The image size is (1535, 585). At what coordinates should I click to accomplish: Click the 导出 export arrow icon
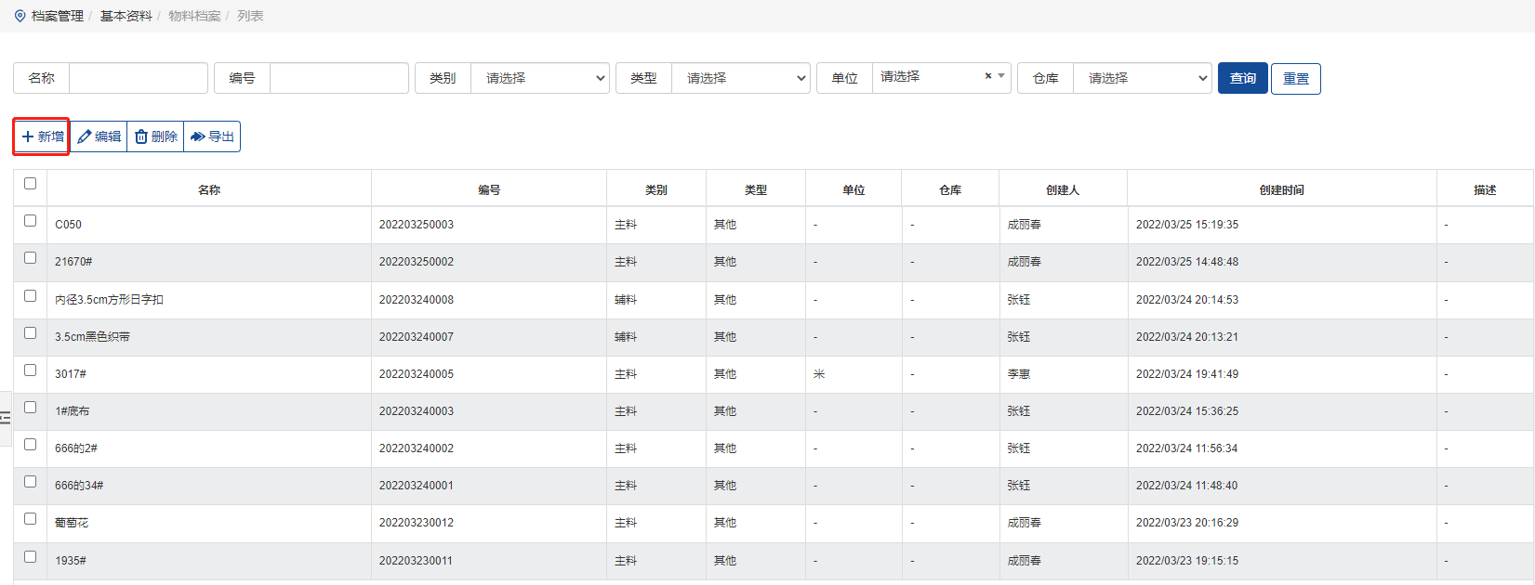click(197, 136)
